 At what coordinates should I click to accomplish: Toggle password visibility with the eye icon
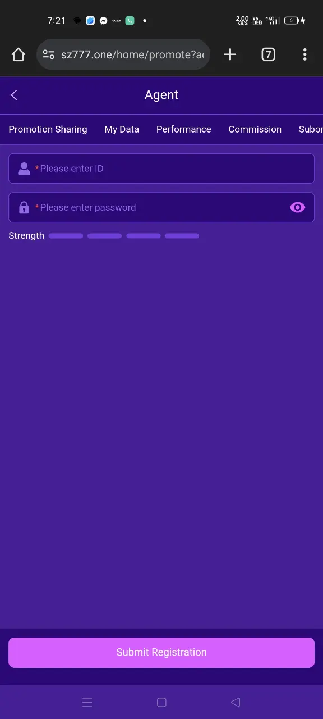point(297,207)
